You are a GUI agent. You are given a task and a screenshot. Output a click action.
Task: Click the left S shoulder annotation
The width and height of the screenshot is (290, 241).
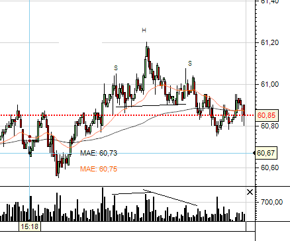tap(116, 68)
